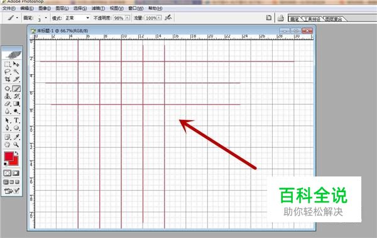Select the Lasso tool
The image size is (377, 238).
coord(8,72)
